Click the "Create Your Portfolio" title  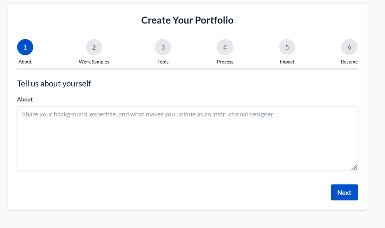pyautogui.click(x=187, y=20)
